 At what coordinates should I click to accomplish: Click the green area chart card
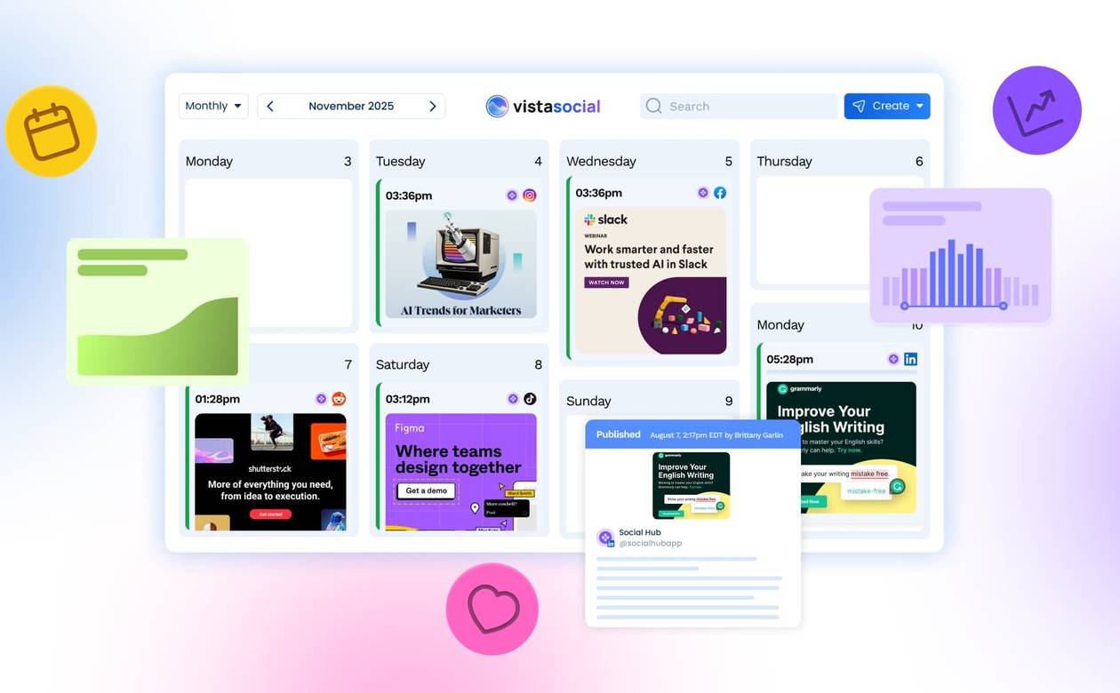[x=157, y=312]
